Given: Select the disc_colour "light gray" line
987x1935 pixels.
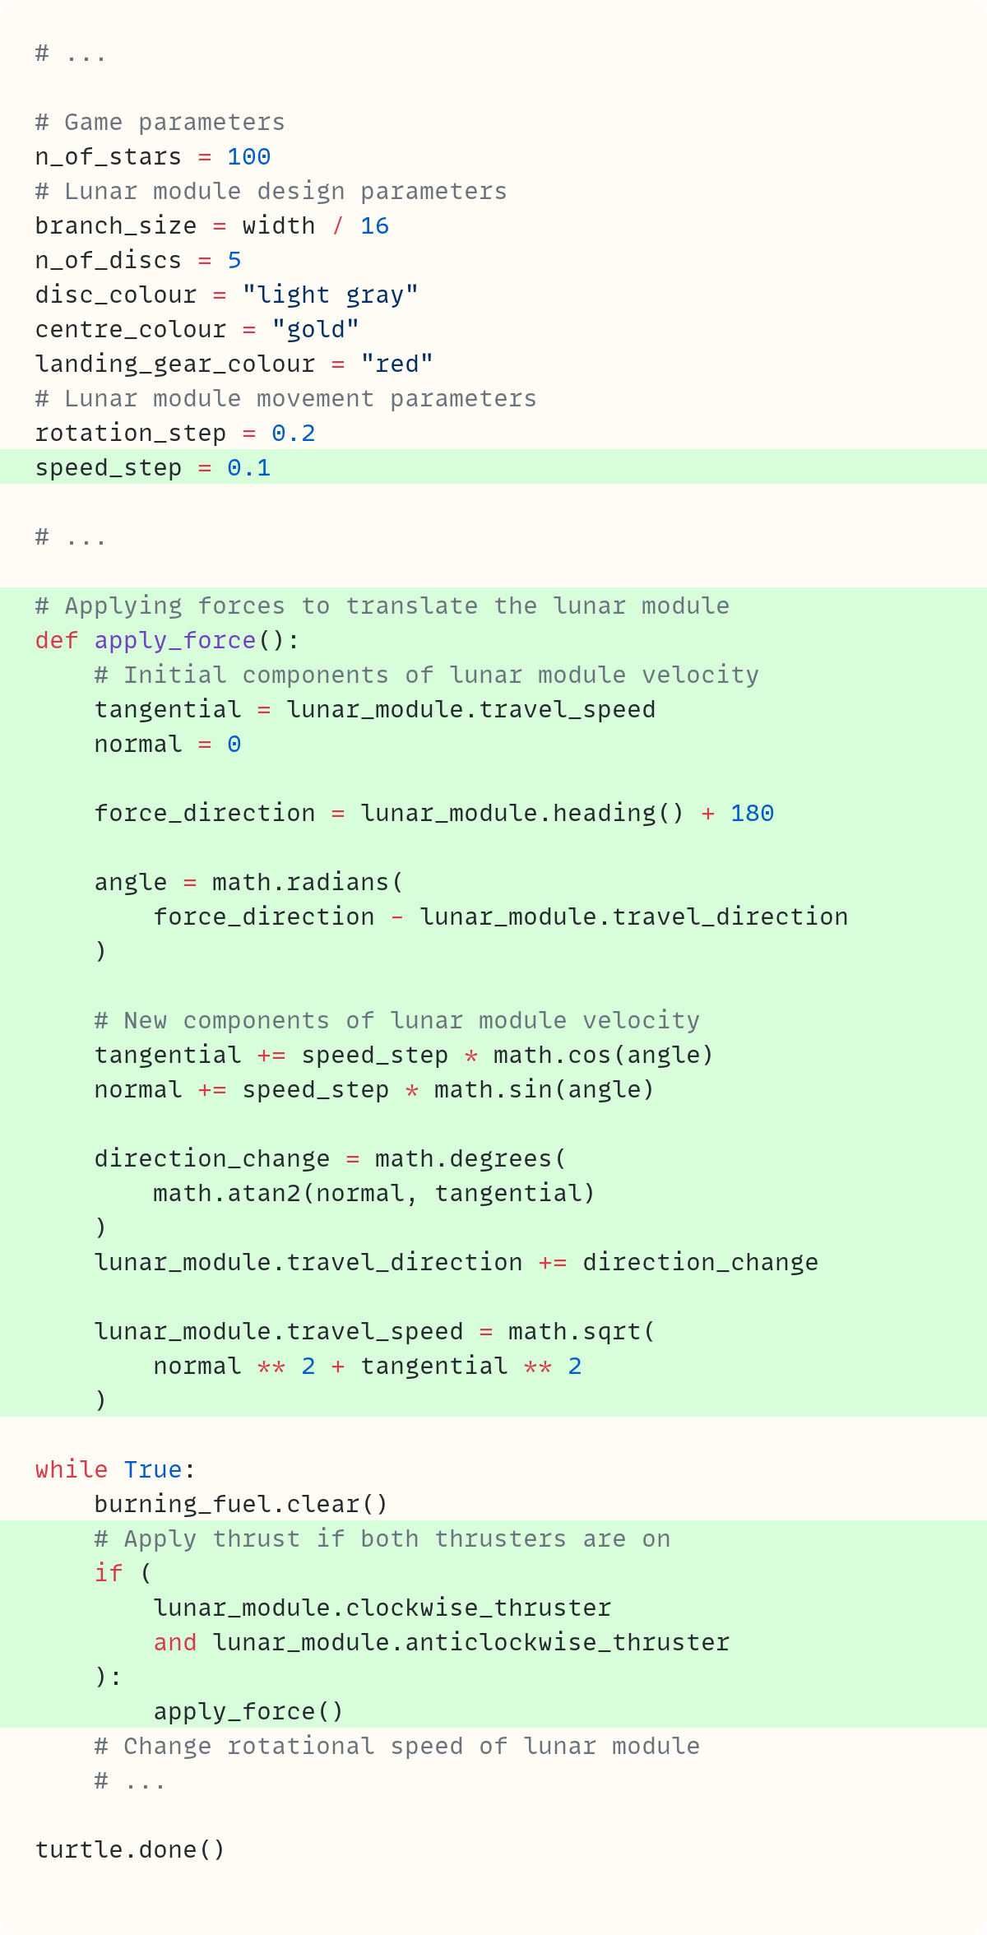Looking at the screenshot, I should (x=227, y=295).
